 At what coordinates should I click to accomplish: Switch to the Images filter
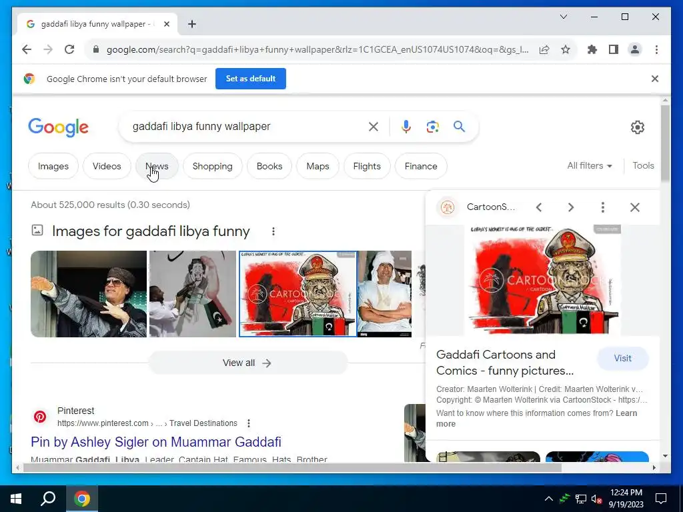pyautogui.click(x=53, y=166)
